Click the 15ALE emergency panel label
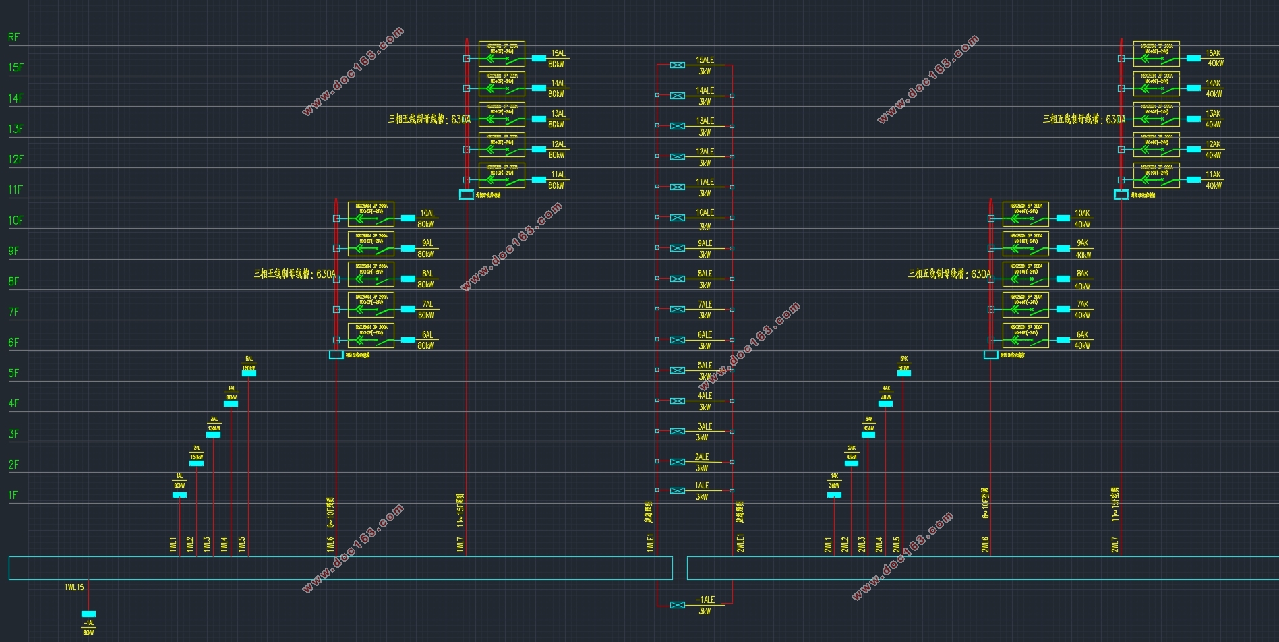1279x642 pixels. (705, 60)
